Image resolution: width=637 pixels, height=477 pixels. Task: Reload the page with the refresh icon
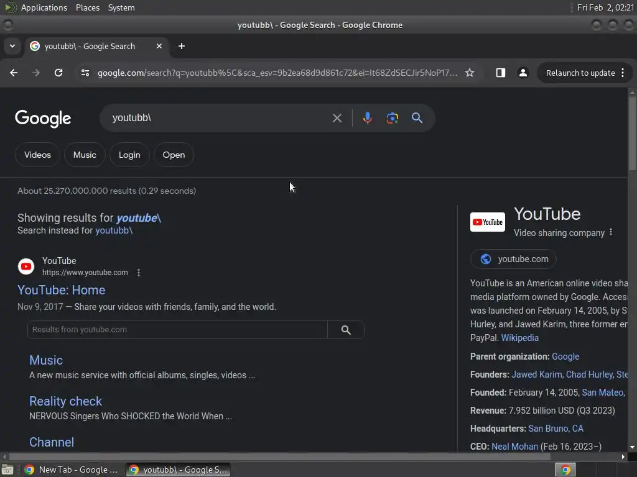(58, 73)
